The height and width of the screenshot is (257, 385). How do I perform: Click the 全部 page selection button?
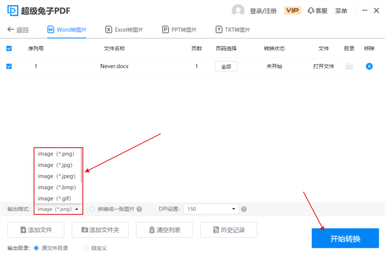[226, 66]
